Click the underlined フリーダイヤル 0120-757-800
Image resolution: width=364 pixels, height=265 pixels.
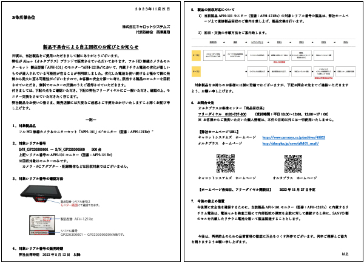(222, 114)
